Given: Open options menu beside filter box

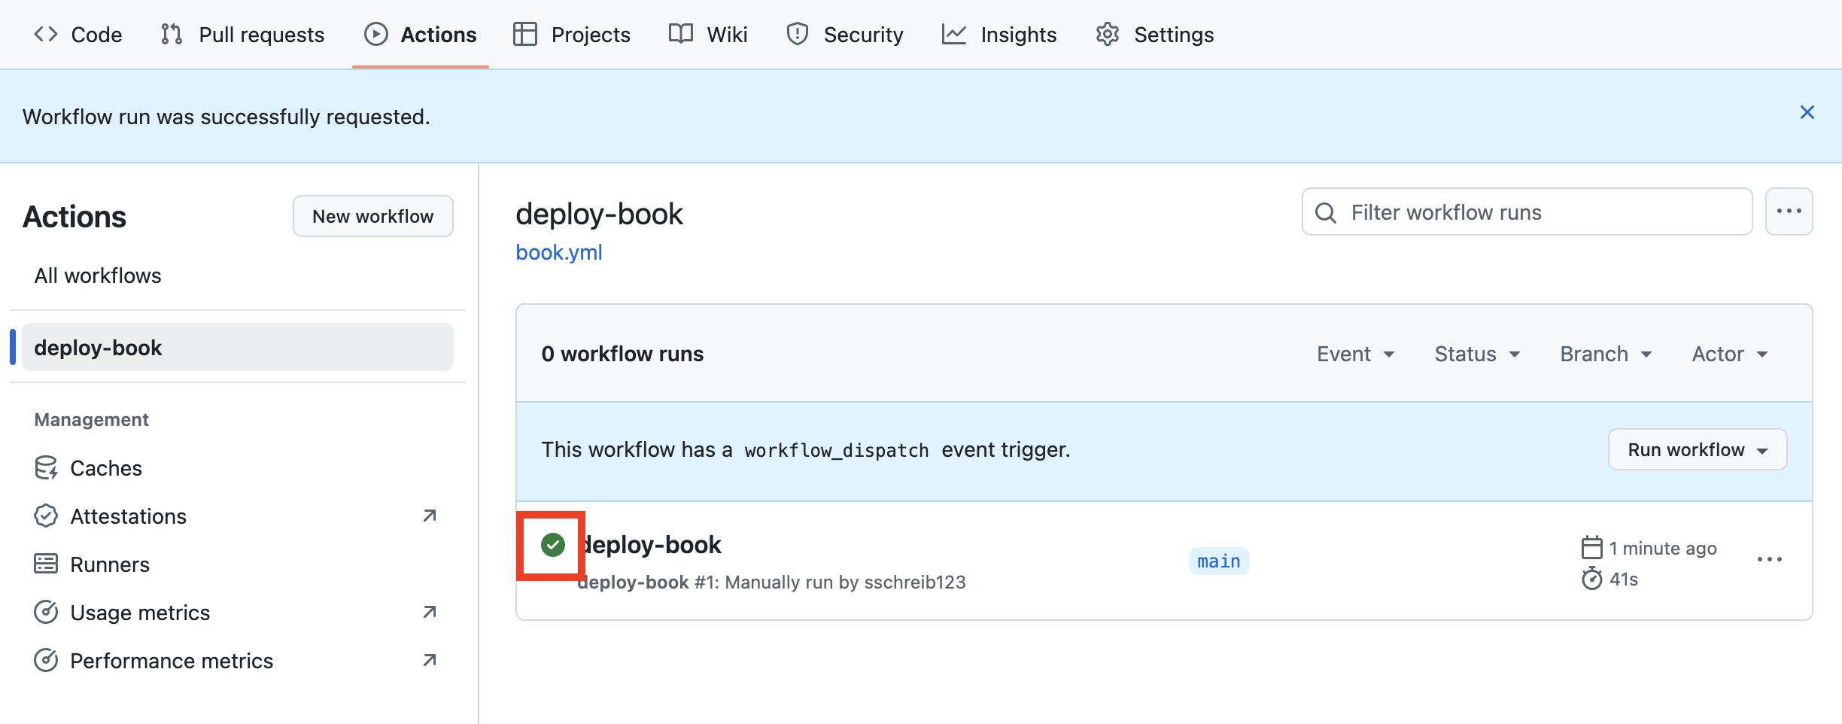Looking at the screenshot, I should [x=1789, y=212].
